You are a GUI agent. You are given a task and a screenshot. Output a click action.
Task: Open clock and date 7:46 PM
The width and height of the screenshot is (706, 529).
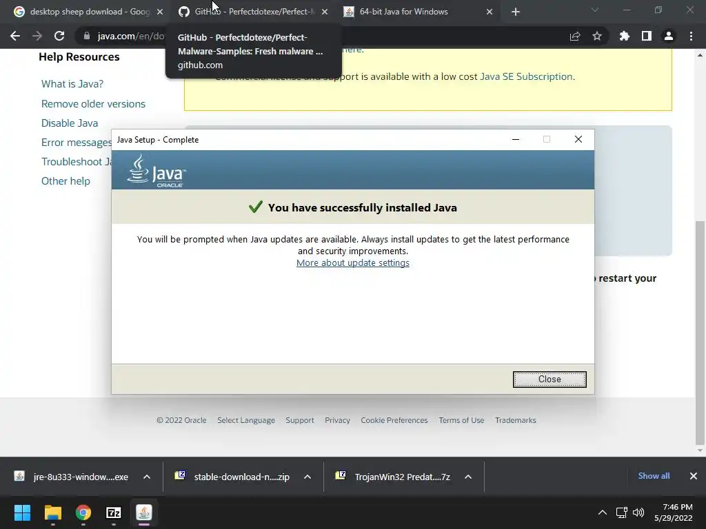(673, 512)
